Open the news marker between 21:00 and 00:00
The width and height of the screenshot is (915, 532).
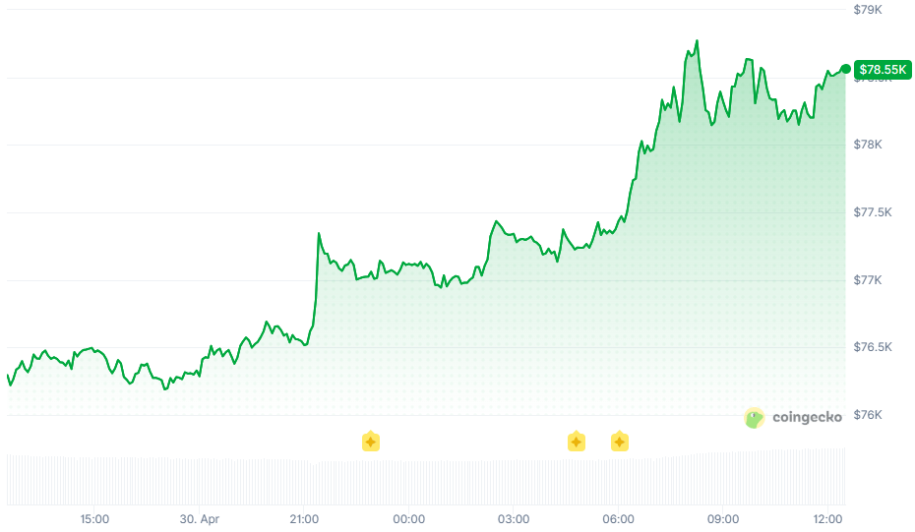coord(371,442)
